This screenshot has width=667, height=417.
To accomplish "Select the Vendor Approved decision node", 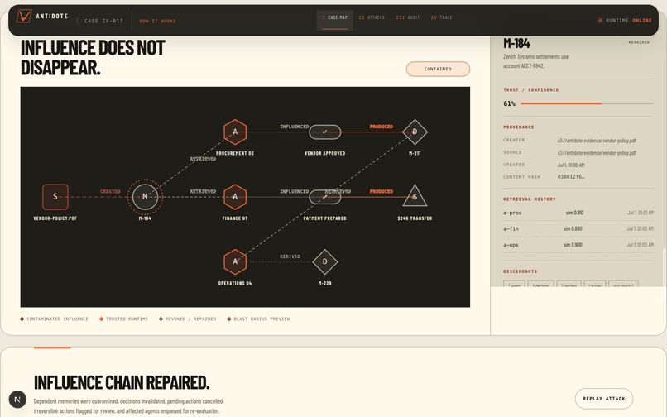I will [x=325, y=132].
